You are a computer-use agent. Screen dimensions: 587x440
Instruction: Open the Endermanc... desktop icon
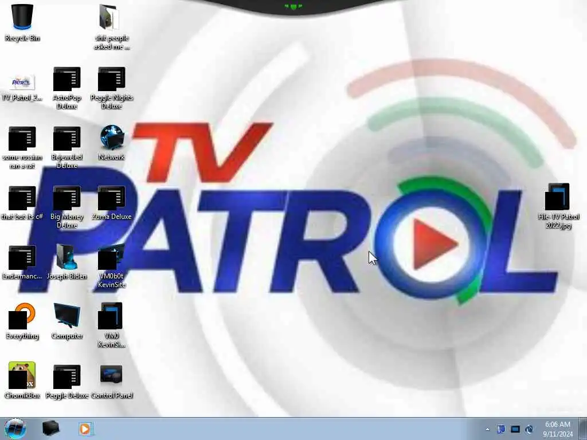(22, 262)
